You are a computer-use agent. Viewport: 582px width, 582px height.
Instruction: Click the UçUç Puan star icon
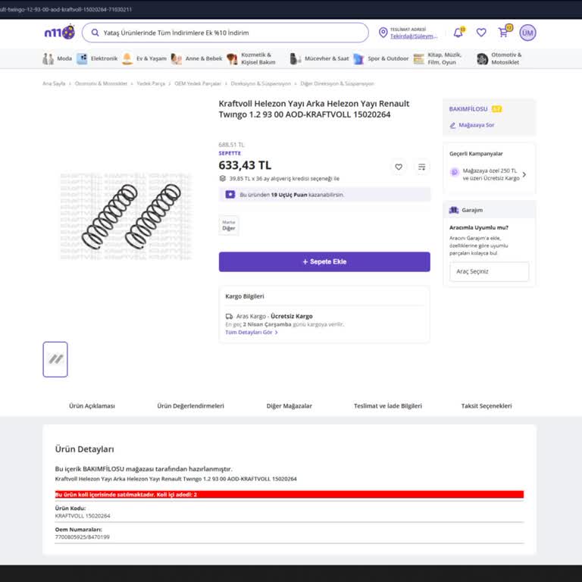tap(230, 195)
